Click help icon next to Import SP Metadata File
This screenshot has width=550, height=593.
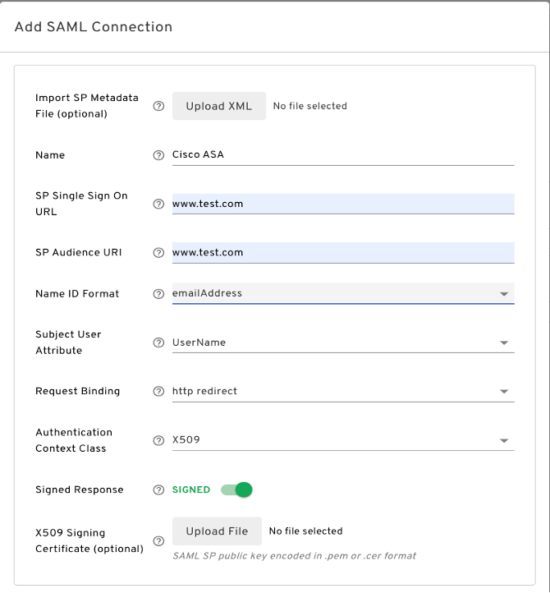(159, 106)
